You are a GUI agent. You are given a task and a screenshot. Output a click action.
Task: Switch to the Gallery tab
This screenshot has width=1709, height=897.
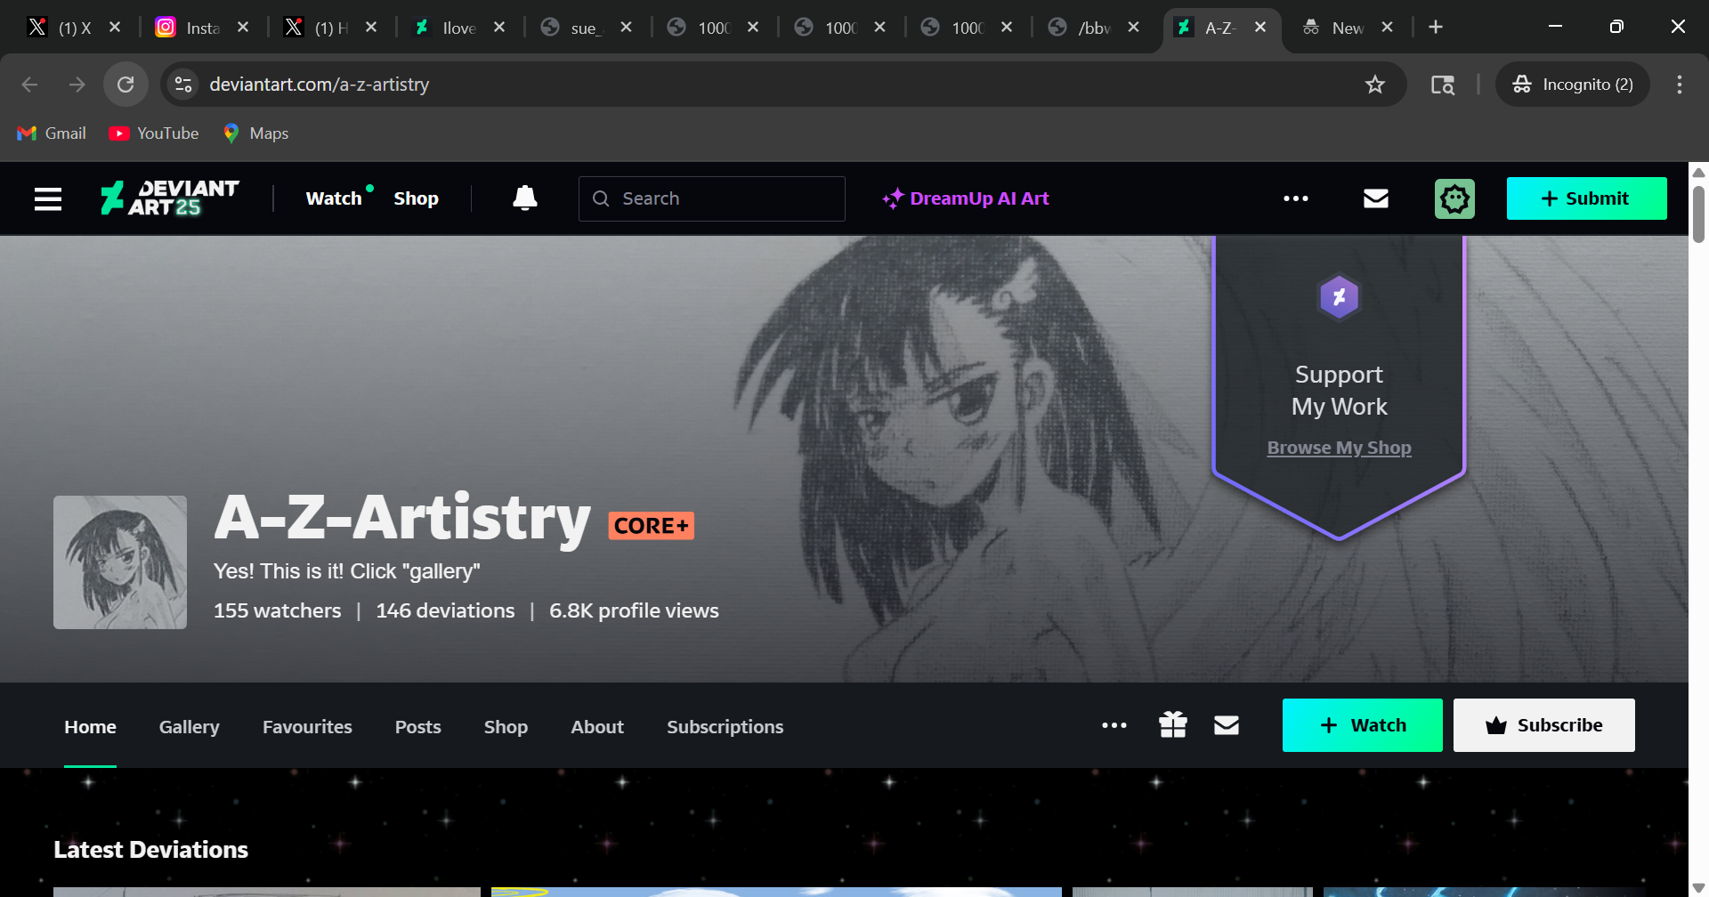[189, 727]
